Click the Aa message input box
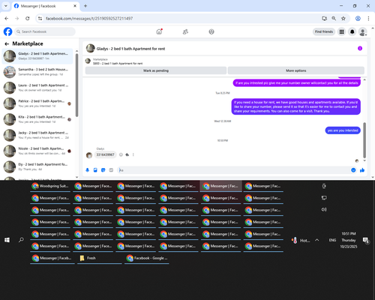Viewport: 375px width, 300px height. tap(234, 170)
